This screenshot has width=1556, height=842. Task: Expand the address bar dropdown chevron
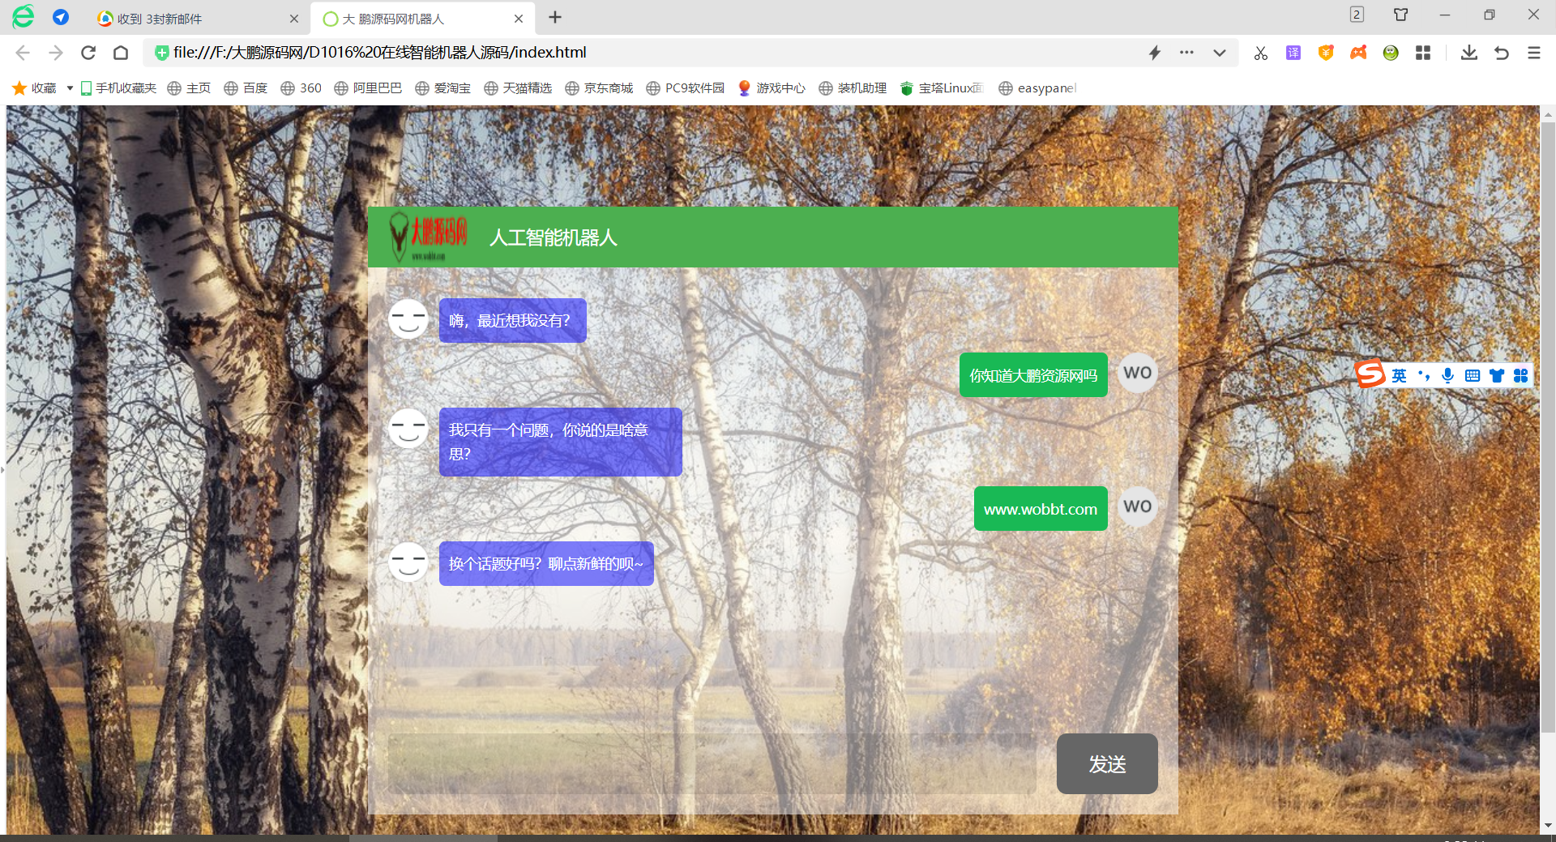pos(1220,53)
